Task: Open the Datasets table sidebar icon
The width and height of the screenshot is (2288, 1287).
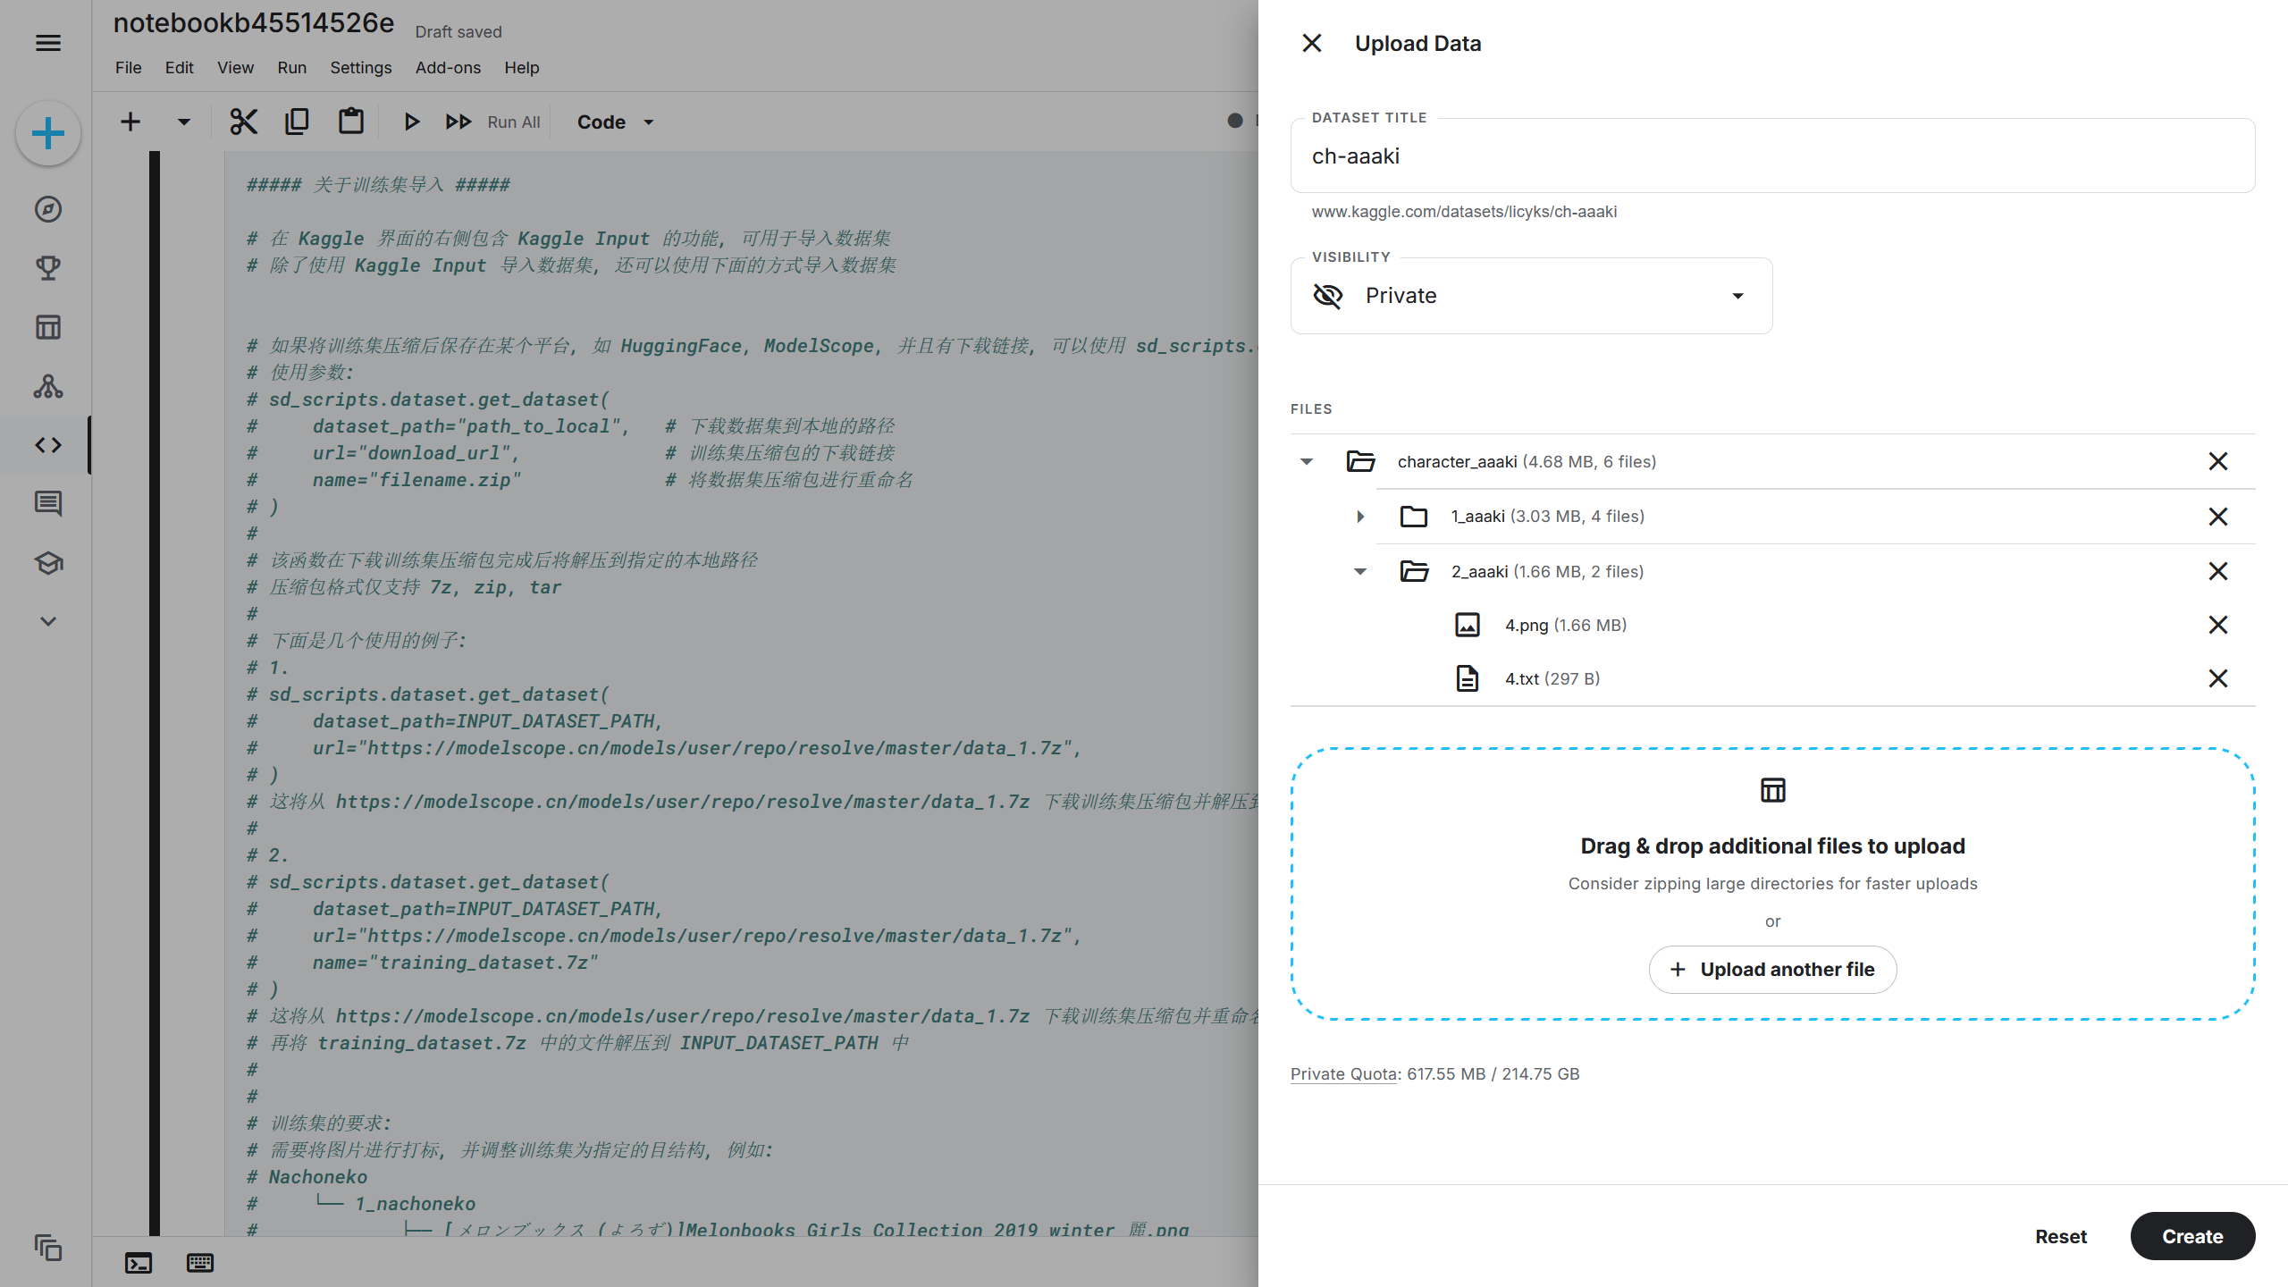Action: tap(48, 327)
